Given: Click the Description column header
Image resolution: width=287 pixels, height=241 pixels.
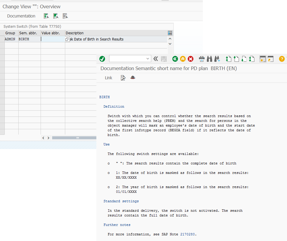Looking at the screenshot, I should click(x=116, y=33).
